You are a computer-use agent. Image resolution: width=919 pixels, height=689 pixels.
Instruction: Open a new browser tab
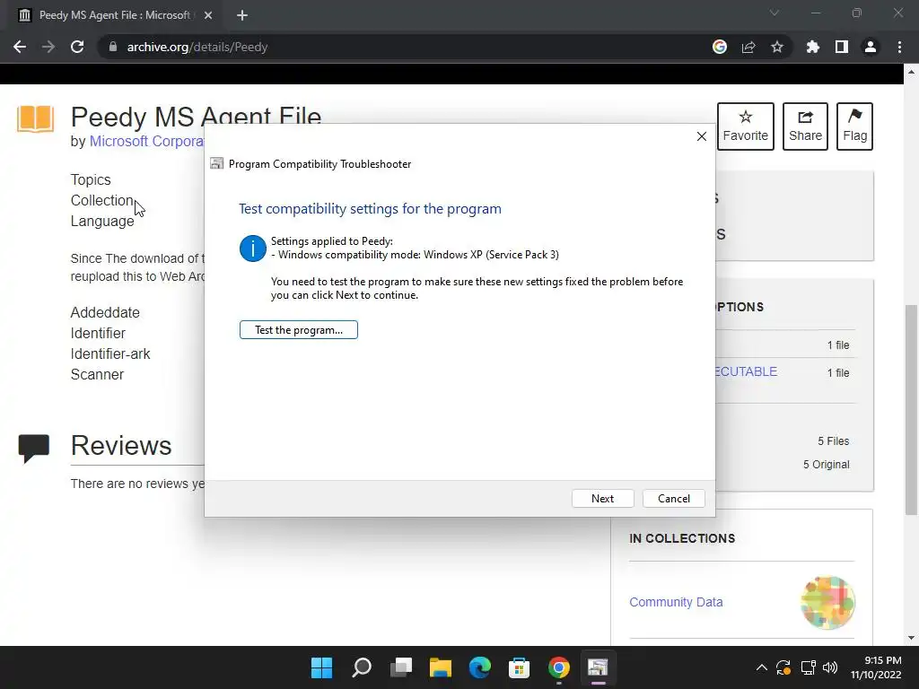click(242, 15)
